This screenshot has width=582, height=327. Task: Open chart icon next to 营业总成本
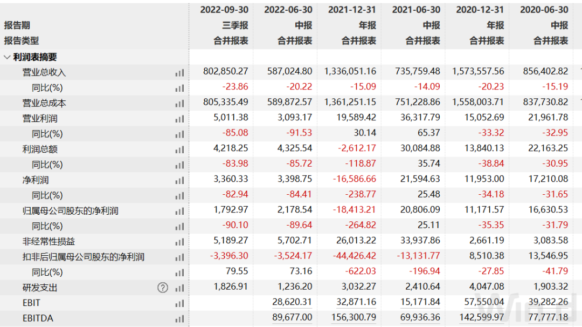[x=179, y=103]
